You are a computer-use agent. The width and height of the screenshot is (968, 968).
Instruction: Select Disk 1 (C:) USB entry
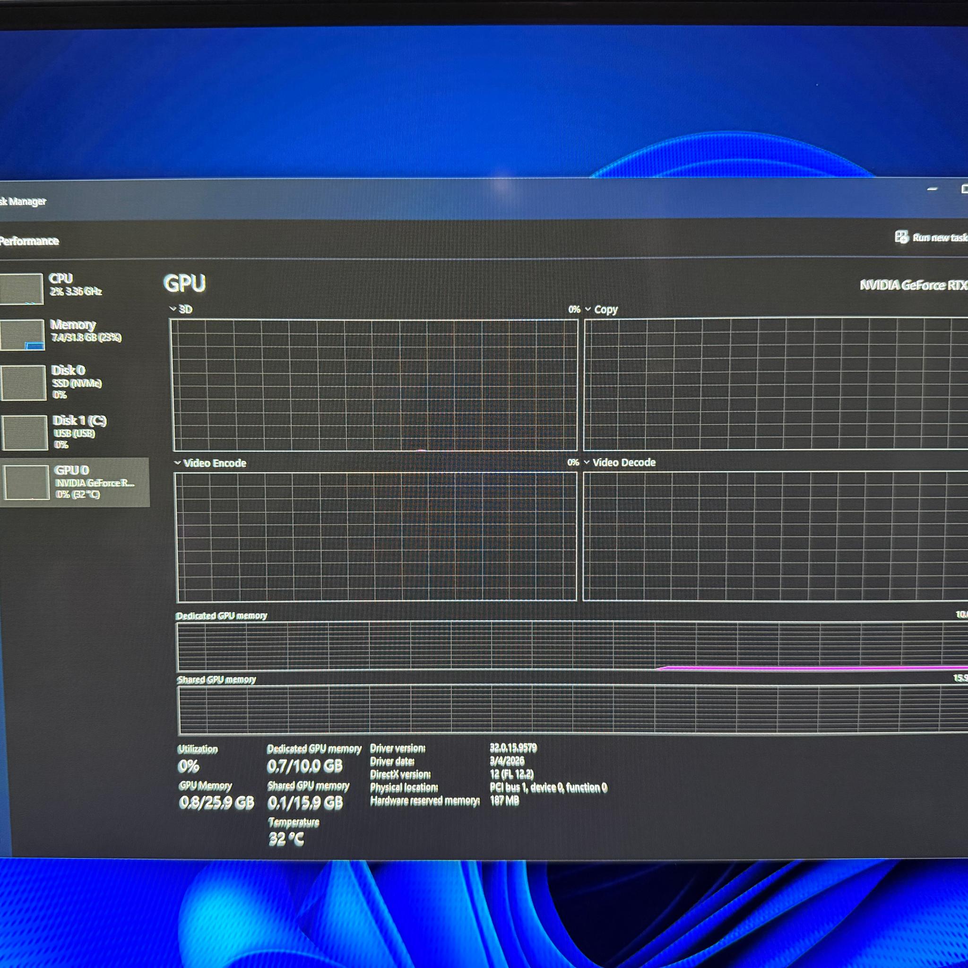(x=63, y=433)
